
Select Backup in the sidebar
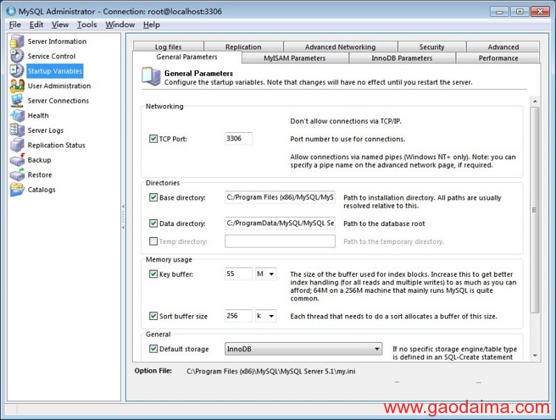click(40, 160)
